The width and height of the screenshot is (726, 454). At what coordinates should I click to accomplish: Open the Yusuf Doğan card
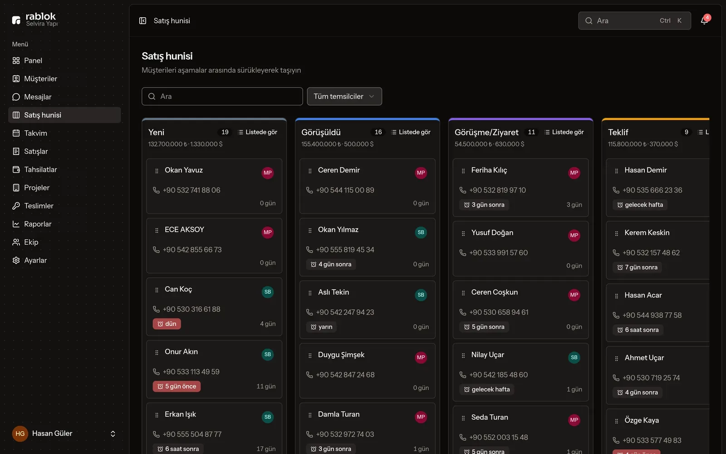pos(520,249)
